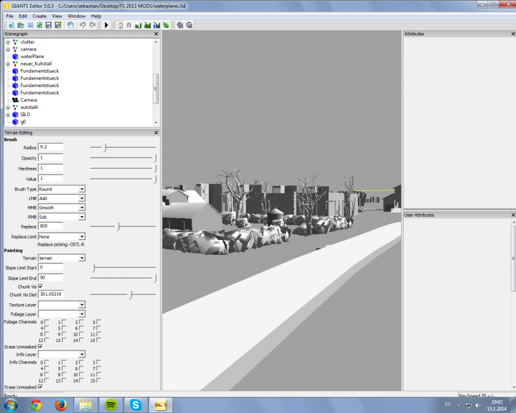The width and height of the screenshot is (516, 413).
Task: Close the Attributes panel
Action: click(x=513, y=34)
